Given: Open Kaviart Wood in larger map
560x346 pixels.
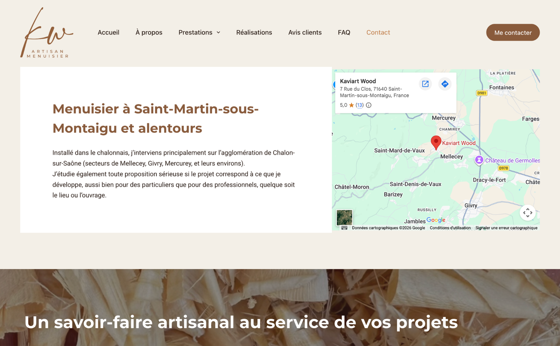Looking at the screenshot, I should pos(425,84).
